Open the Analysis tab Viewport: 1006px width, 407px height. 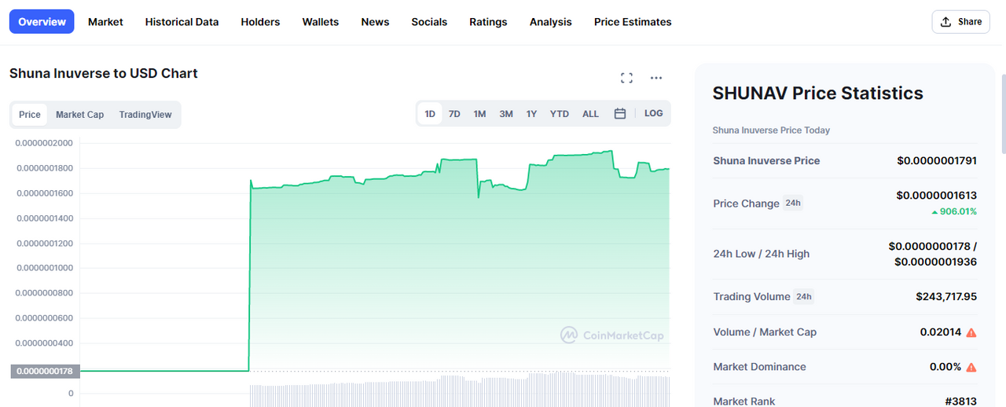coord(551,22)
